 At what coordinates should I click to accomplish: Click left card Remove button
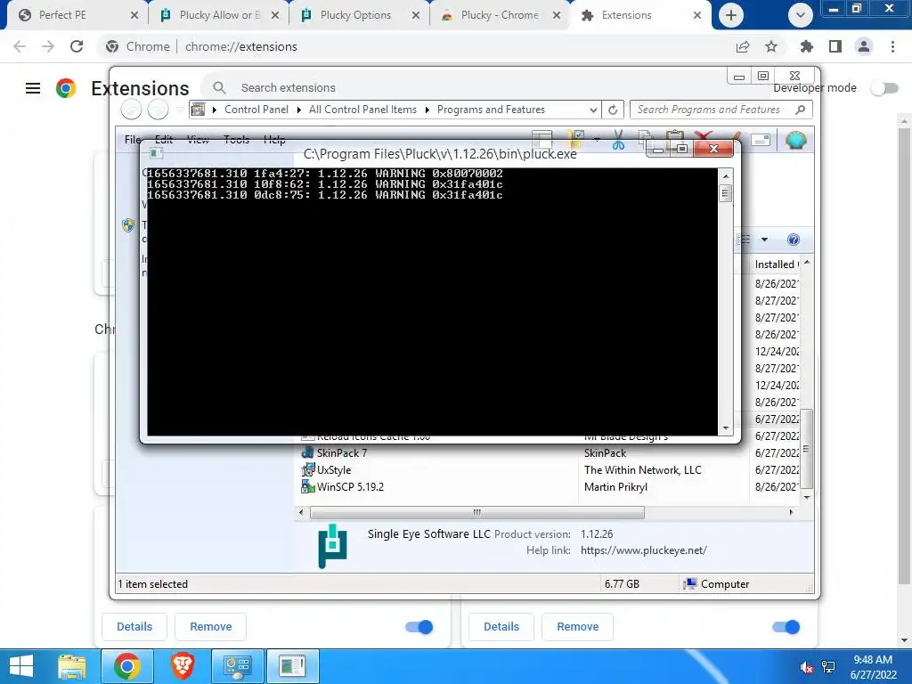(210, 627)
